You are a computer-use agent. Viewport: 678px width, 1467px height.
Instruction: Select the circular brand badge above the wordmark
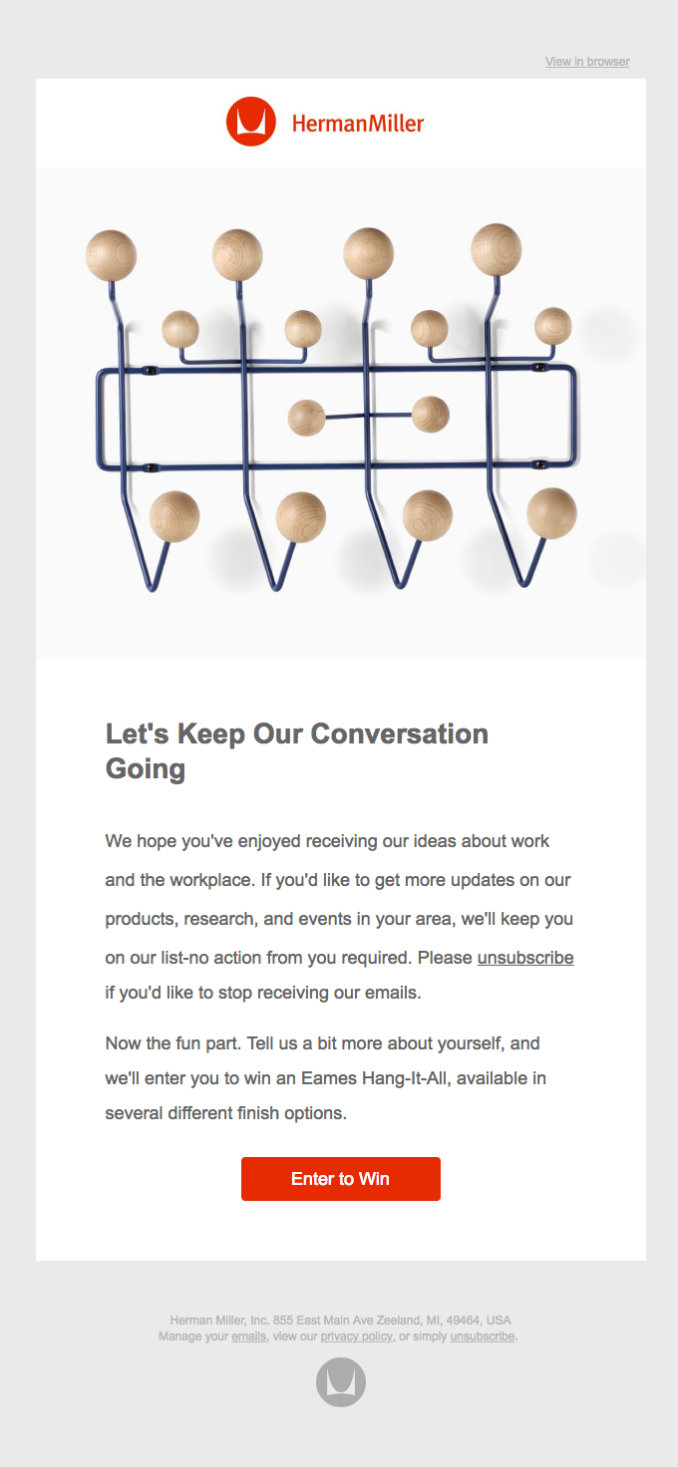point(249,121)
